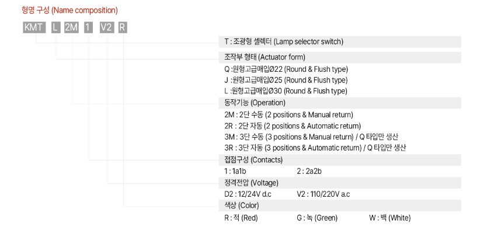Click the 2M code block
Image resolution: width=484 pixels, height=237 pixels.
click(72, 28)
